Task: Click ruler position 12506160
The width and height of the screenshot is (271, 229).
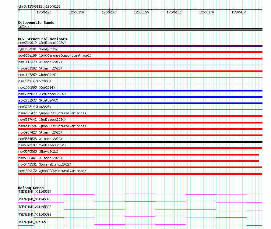Action: pos(174,12)
